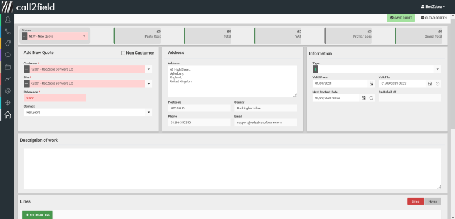Open the price tag sidebar icon
The width and height of the screenshot is (455, 219).
point(7,43)
